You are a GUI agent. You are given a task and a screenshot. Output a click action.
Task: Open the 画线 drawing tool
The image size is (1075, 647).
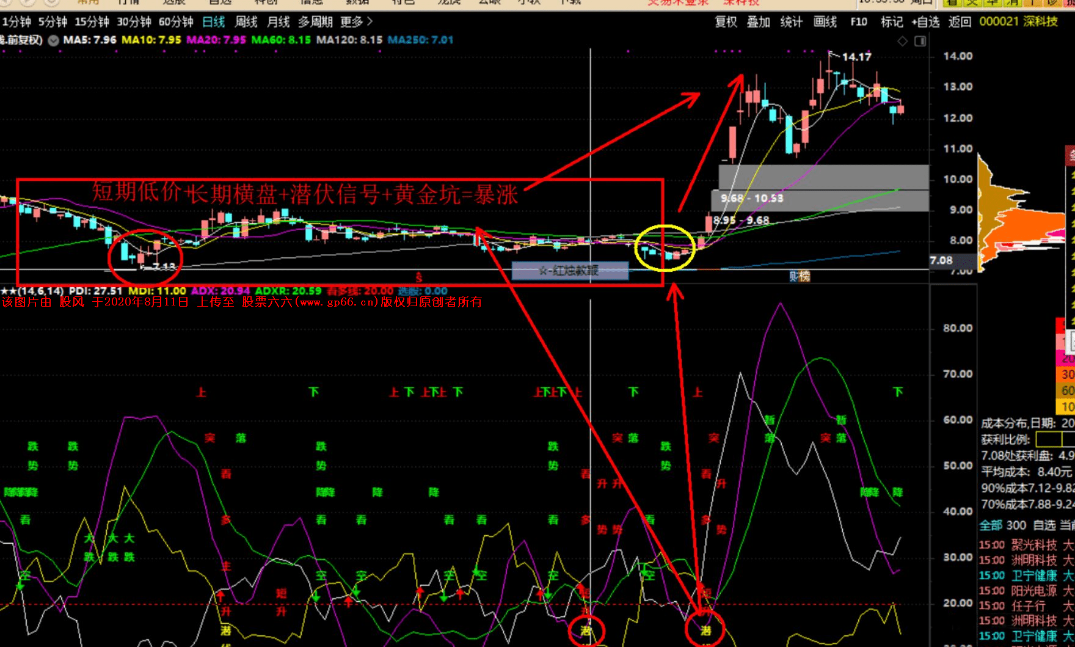[825, 22]
